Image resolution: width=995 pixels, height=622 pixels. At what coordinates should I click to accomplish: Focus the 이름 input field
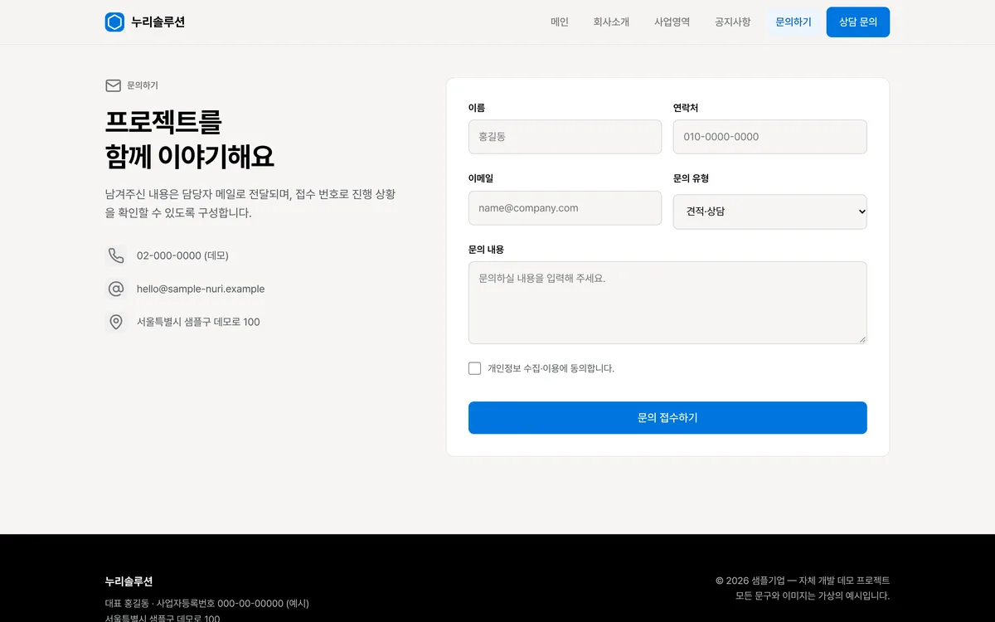565,137
